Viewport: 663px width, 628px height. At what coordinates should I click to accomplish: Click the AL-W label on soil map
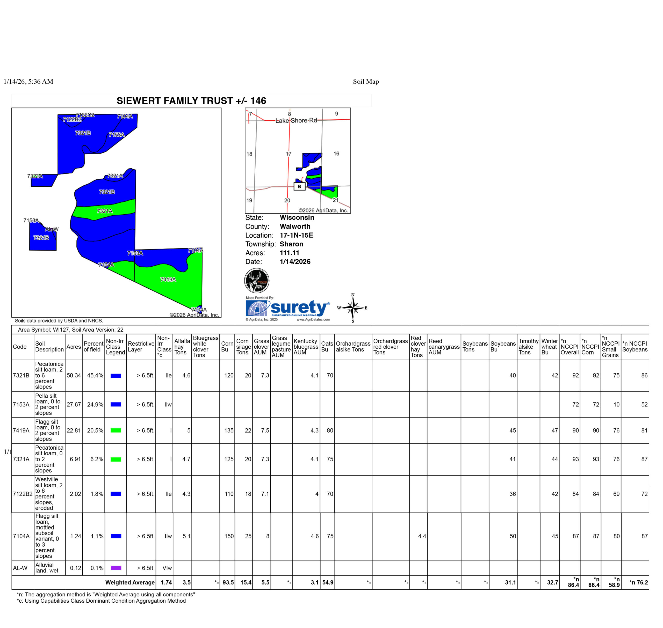52,229
